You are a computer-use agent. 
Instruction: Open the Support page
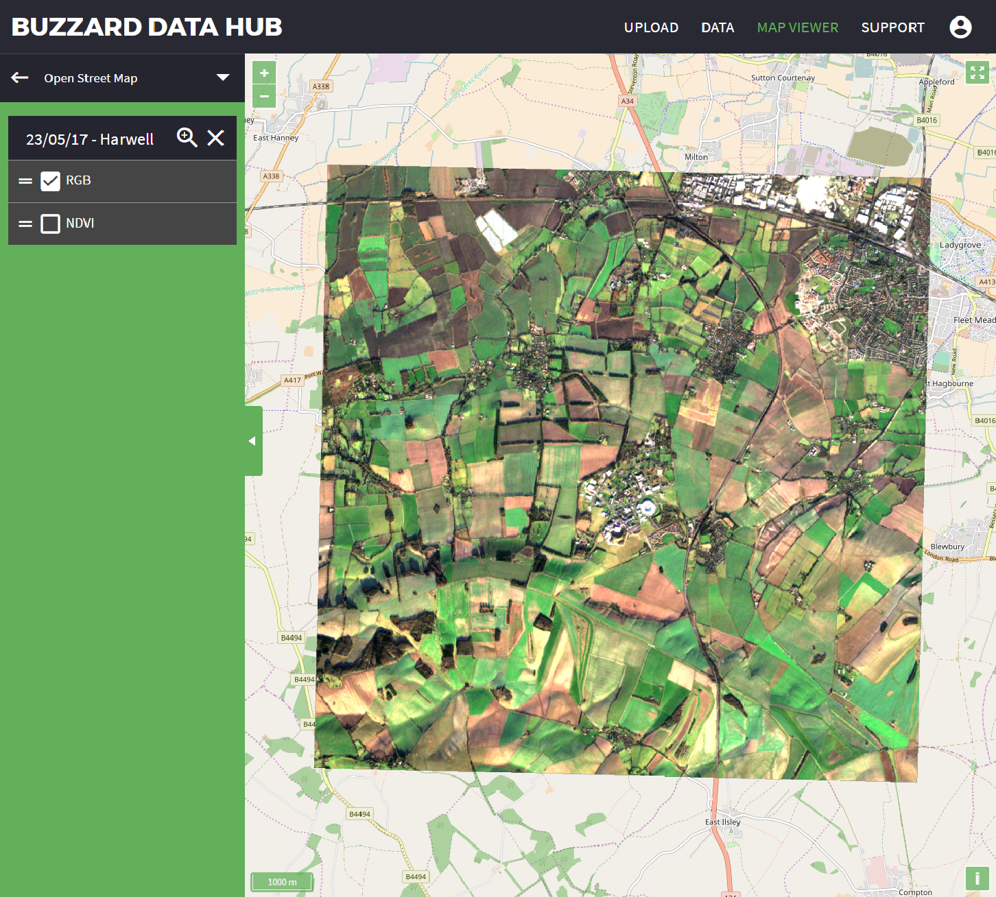(x=892, y=27)
